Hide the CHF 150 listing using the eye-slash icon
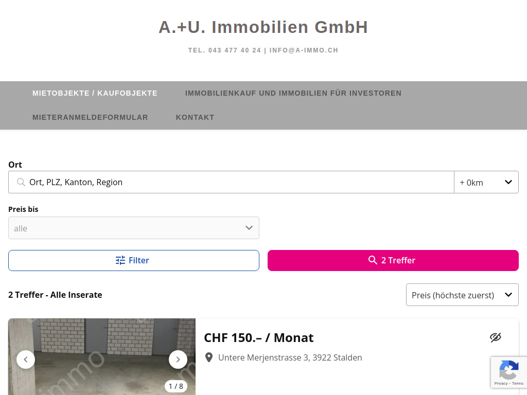The image size is (527, 395). (495, 337)
